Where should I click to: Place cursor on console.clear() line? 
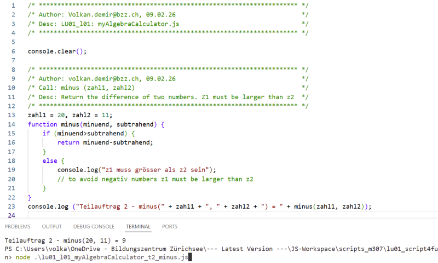point(57,52)
